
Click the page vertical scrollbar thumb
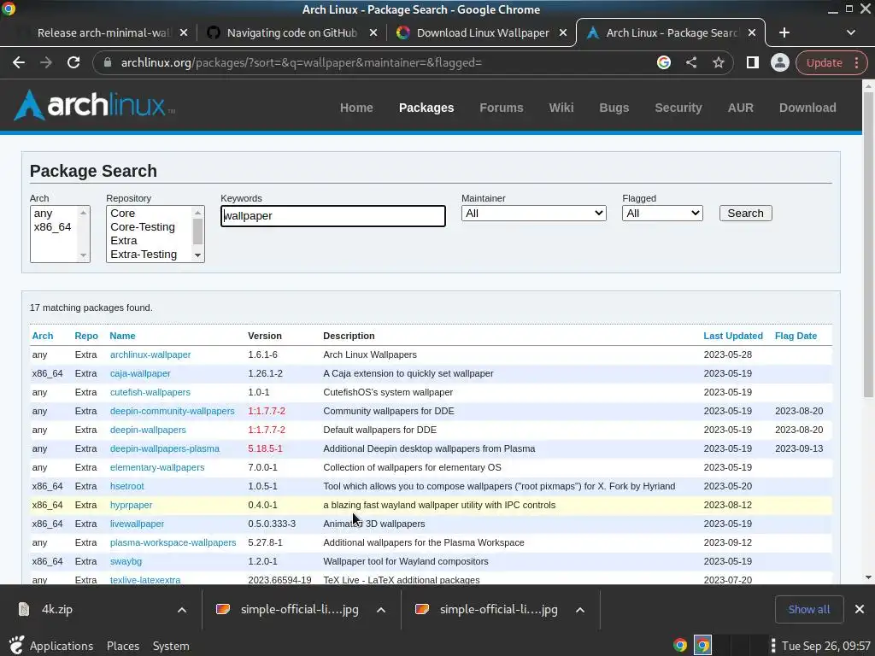(868, 245)
